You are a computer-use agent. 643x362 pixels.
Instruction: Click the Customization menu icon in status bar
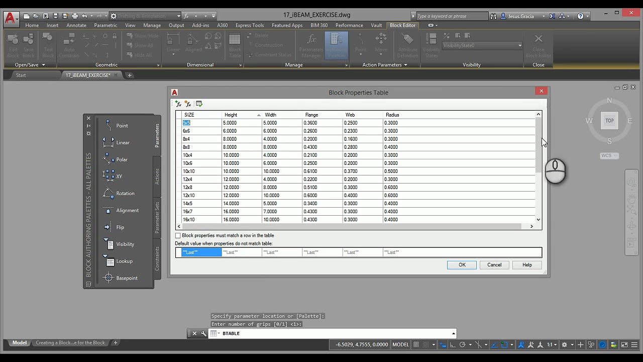[635, 344]
